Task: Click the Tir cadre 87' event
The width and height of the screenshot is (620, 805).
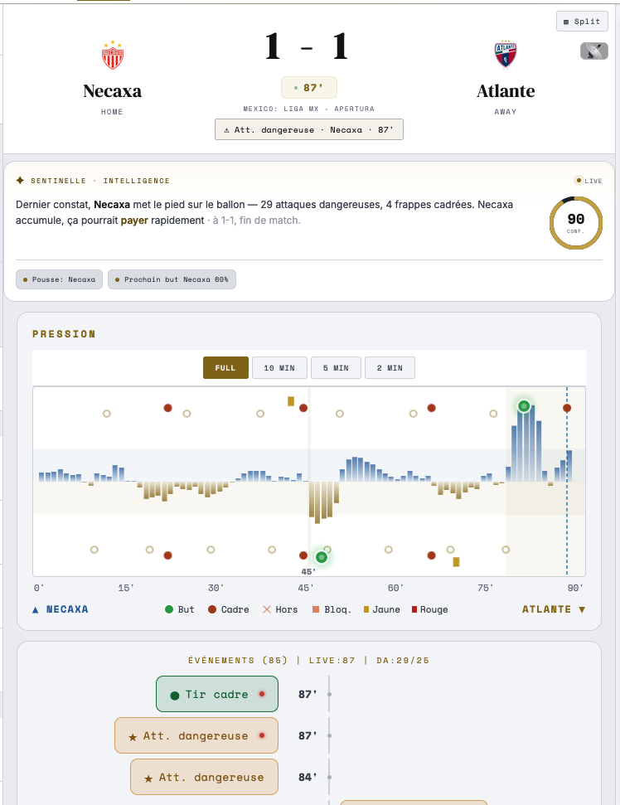Action: [x=217, y=694]
